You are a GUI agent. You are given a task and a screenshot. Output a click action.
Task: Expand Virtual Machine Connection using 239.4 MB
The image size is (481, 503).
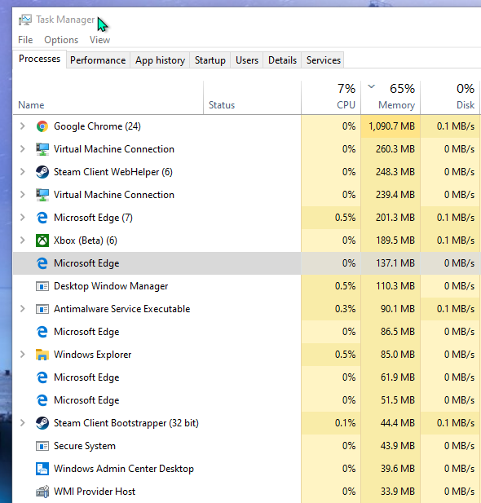[x=23, y=194]
